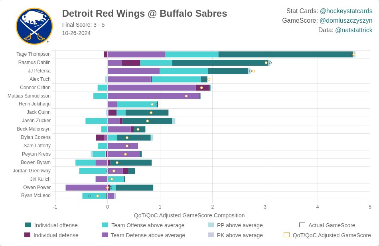Toggle Team Defense above average swatch
Viewport: 379px width, 246px height.
(105, 235)
